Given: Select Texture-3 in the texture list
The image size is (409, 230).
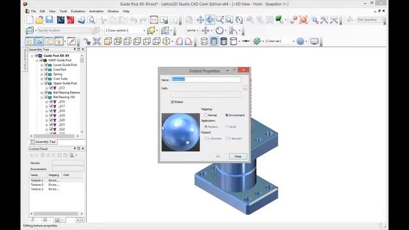Looking at the screenshot, I should coord(37,189).
